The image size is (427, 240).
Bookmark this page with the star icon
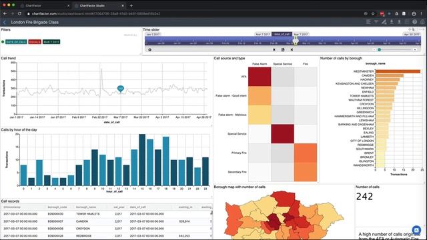pyautogui.click(x=373, y=13)
